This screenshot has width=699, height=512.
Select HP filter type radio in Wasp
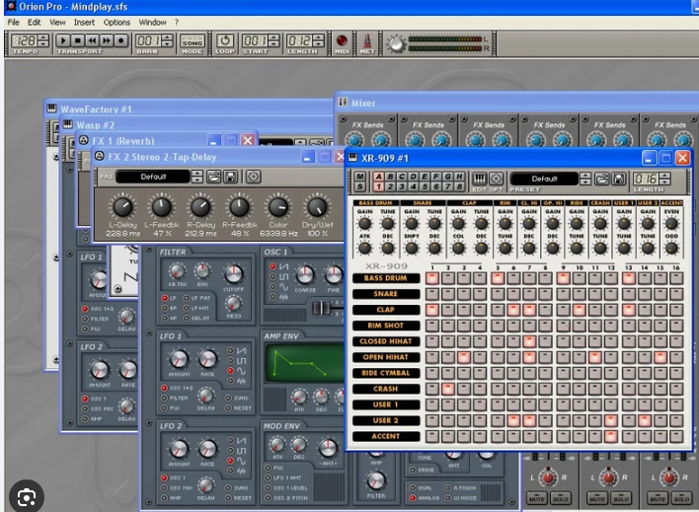[165, 319]
